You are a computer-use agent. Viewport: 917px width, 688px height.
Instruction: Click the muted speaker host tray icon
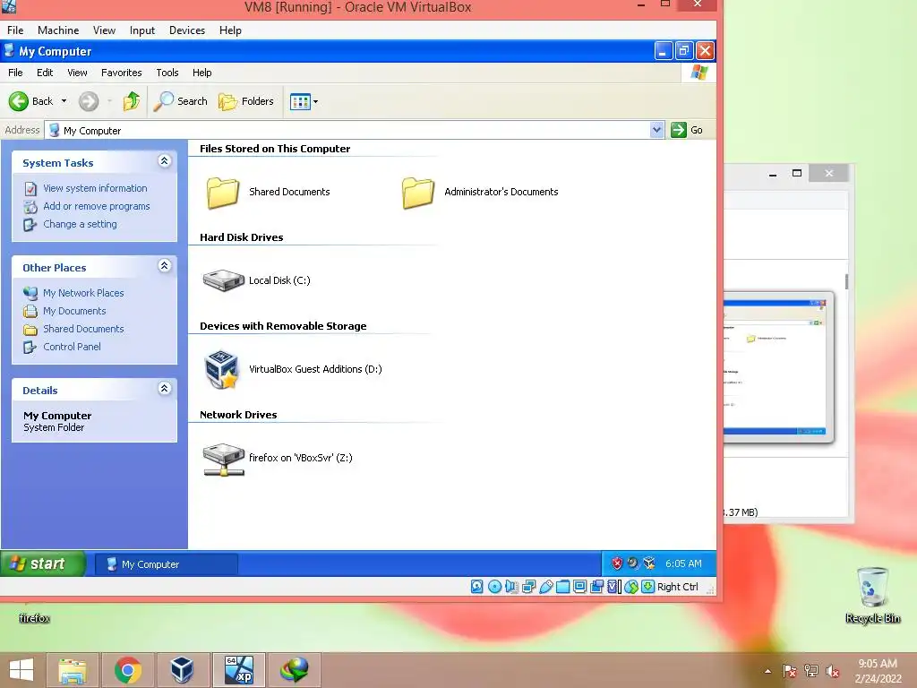click(x=833, y=672)
